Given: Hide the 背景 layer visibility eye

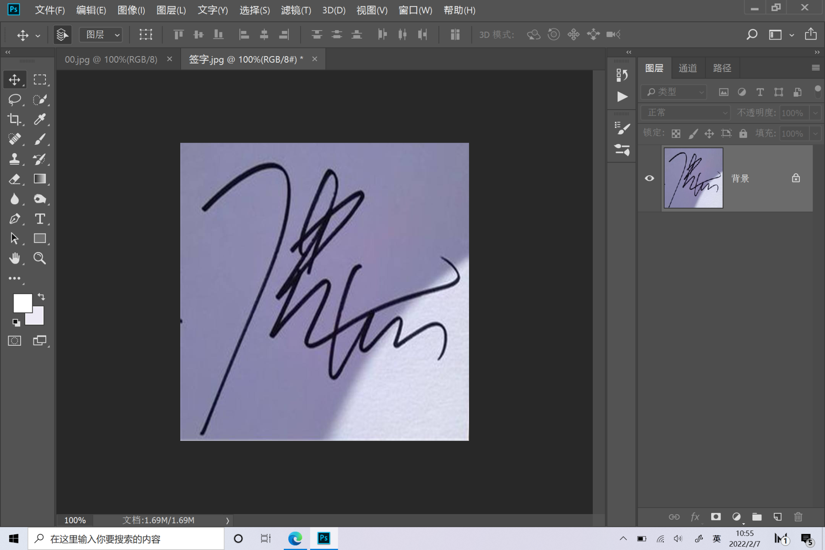Looking at the screenshot, I should point(649,178).
